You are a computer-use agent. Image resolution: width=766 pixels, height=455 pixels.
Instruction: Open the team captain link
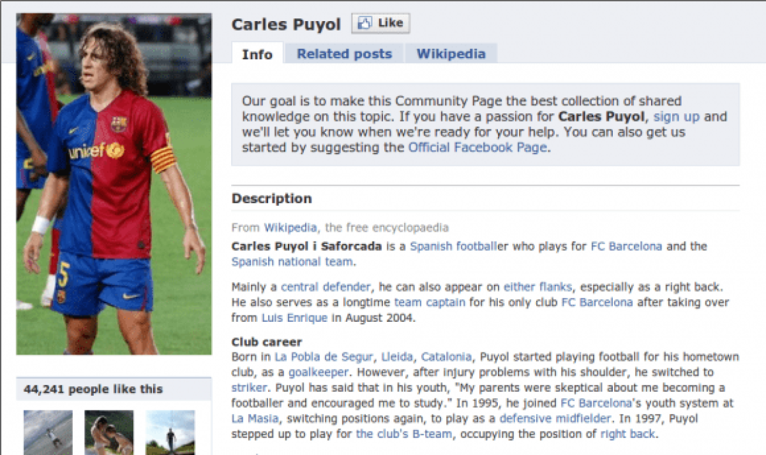[430, 302]
